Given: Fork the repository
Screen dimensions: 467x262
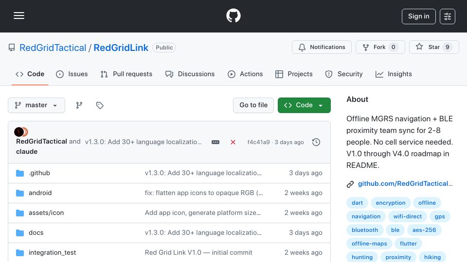Looking at the screenshot, I should 380,47.
